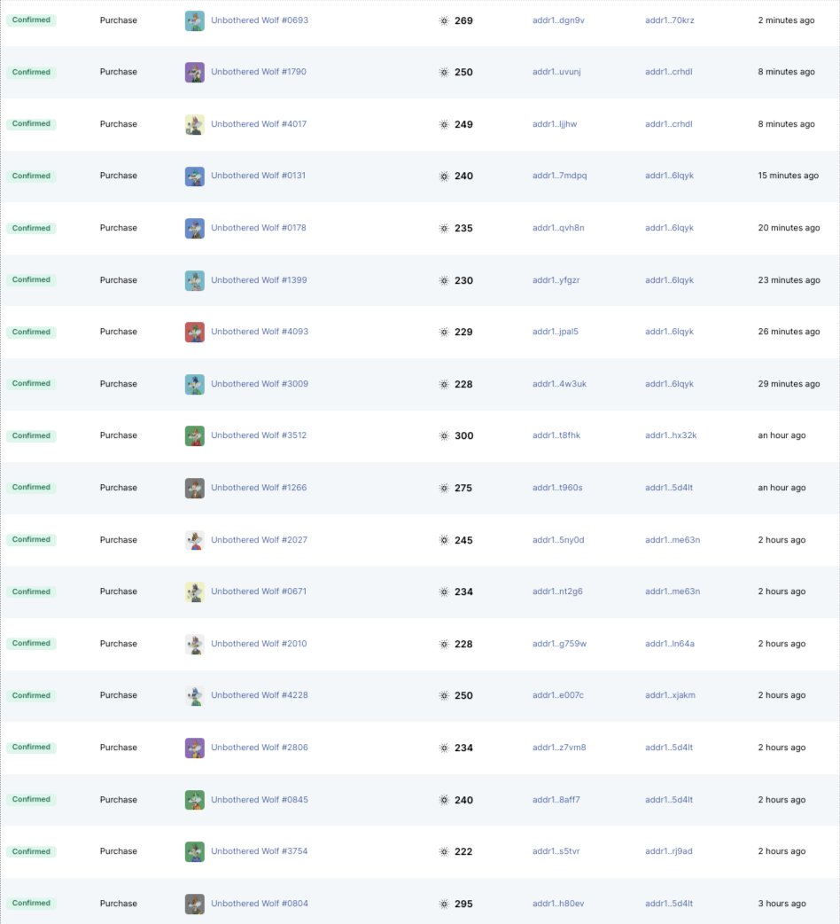This screenshot has height=924, width=840.
Task: Click the ADA icon beside the 275 price
Action: [x=444, y=487]
